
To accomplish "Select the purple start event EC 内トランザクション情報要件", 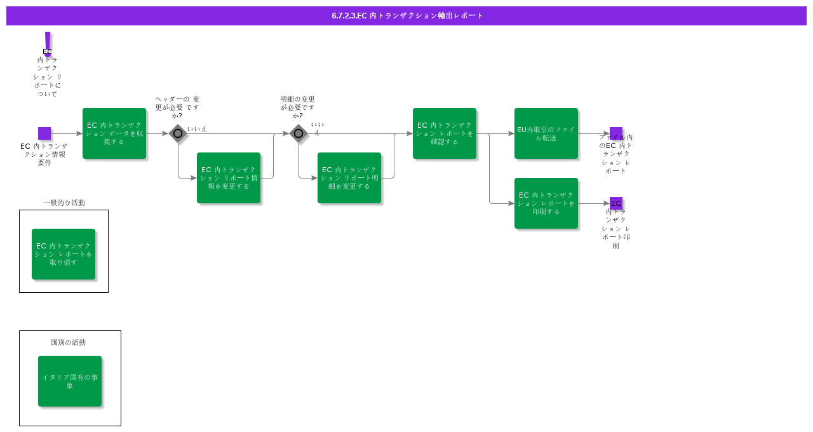I will tap(44, 133).
